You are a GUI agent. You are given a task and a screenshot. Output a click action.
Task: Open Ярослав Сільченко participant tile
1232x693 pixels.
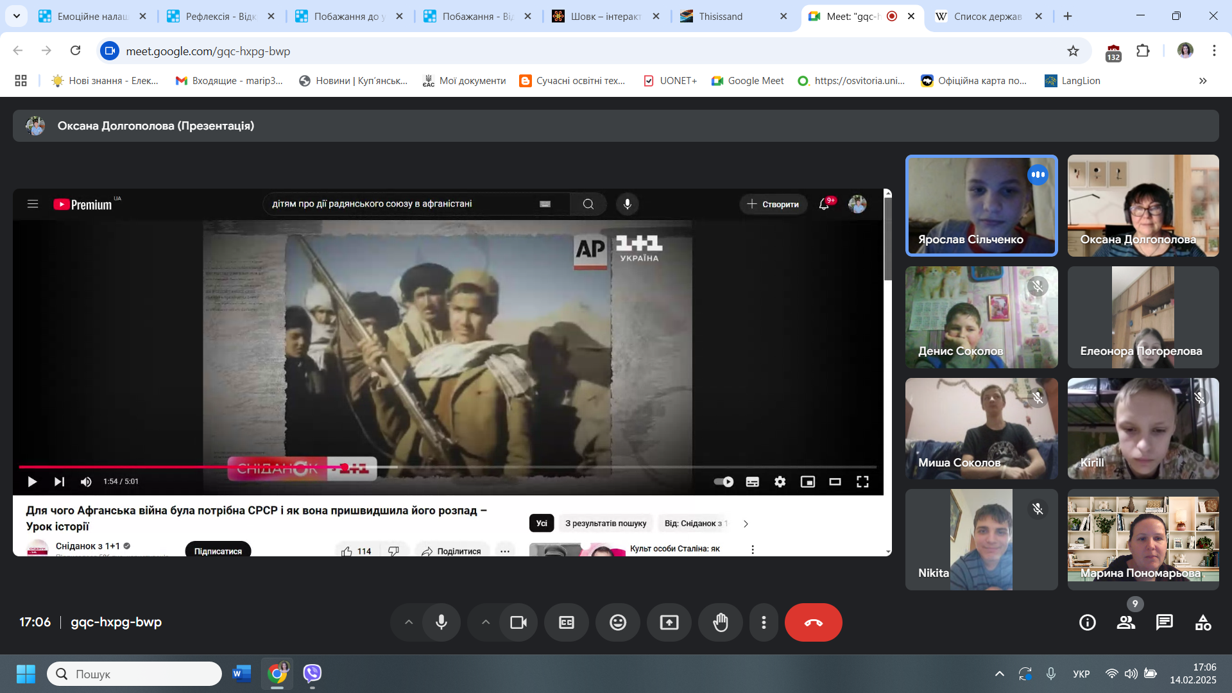(982, 205)
